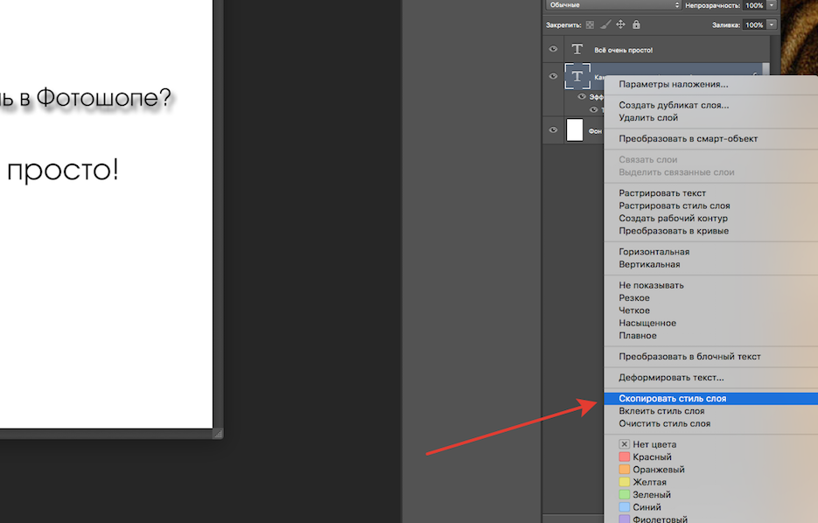The width and height of the screenshot is (818, 523).
Task: Open the Обычные blend mode dropdown
Action: click(613, 5)
